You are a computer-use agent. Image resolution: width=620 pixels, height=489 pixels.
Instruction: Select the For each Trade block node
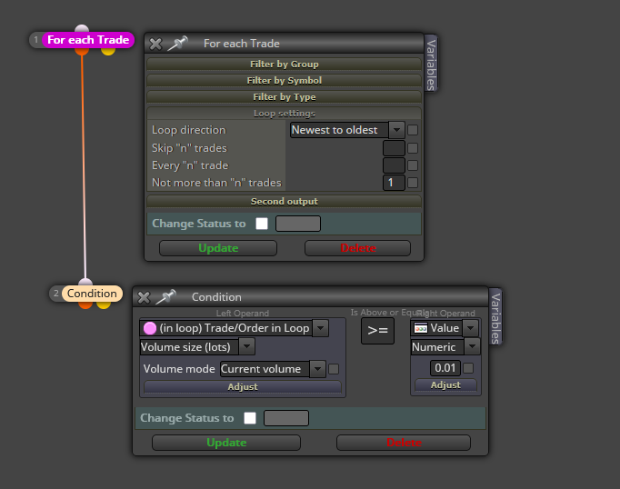pos(88,40)
